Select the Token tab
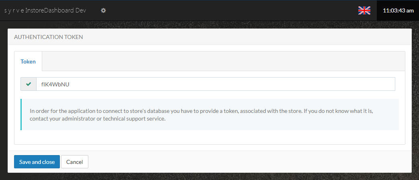This screenshot has height=180, width=419. [28, 61]
